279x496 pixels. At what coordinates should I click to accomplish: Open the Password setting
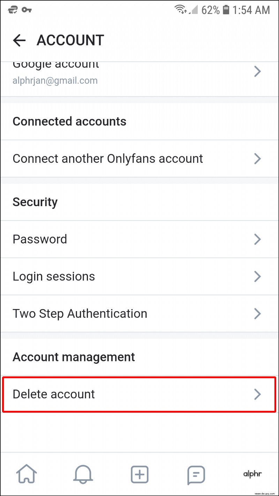pos(139,239)
